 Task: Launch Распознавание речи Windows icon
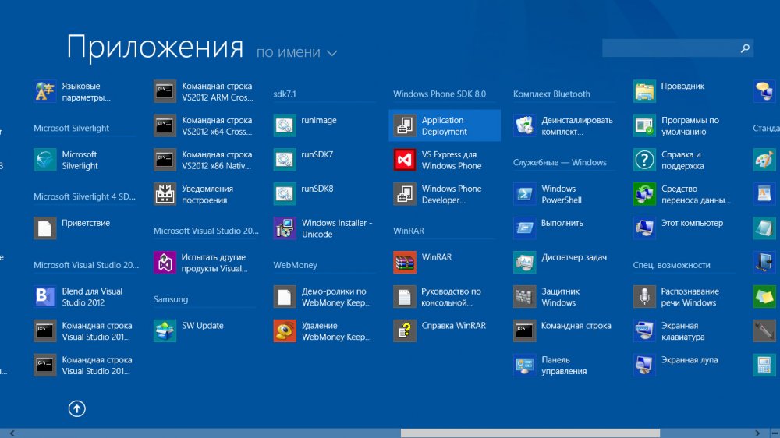pos(644,297)
